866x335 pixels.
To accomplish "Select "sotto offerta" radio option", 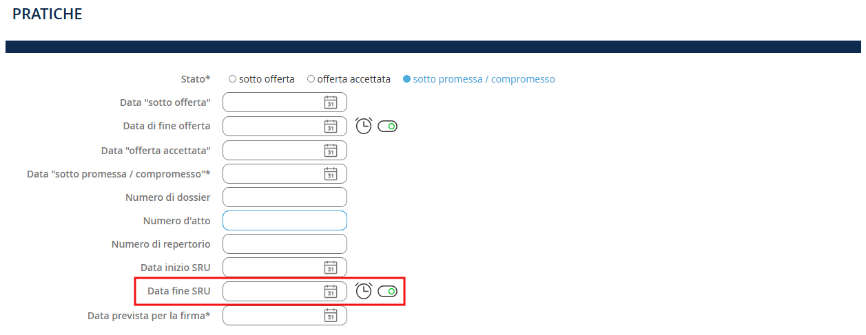I will (232, 79).
